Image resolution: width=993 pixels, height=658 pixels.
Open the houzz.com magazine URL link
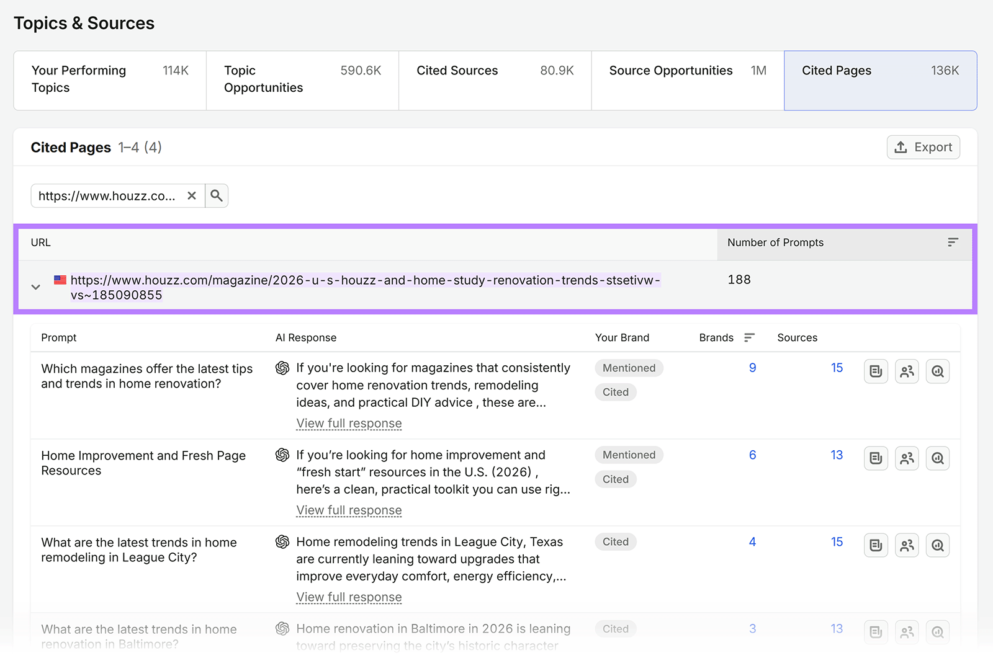[x=366, y=287]
